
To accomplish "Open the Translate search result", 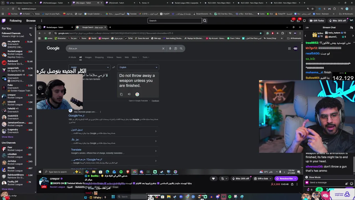I will click(76, 150).
